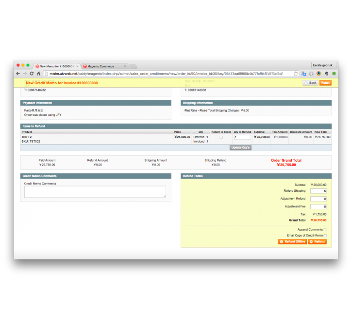Click the product name TEST 2

click(x=27, y=137)
